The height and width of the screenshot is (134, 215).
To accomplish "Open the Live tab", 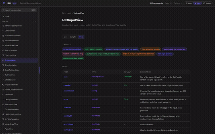I will [65, 37].
